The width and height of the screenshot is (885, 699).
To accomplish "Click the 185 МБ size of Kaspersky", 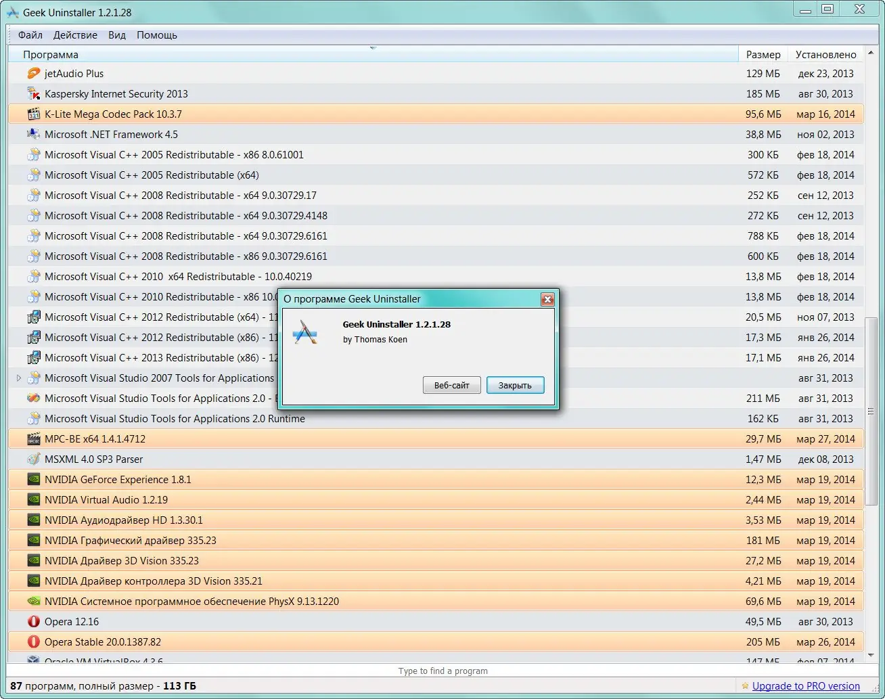I will (x=763, y=93).
